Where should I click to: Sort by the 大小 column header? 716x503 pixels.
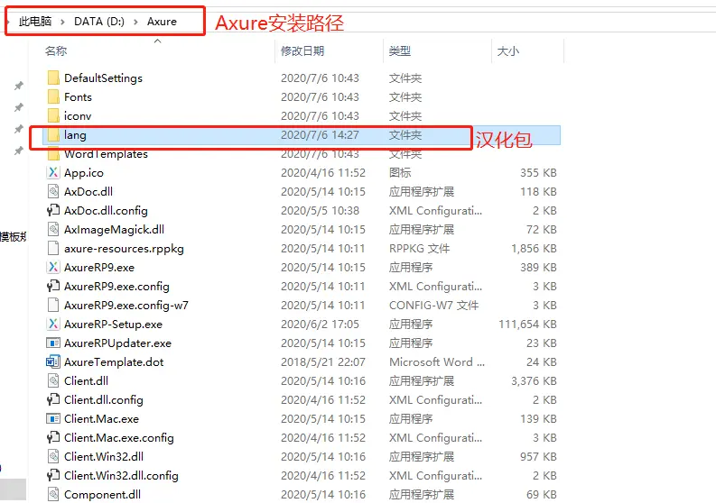coord(508,50)
